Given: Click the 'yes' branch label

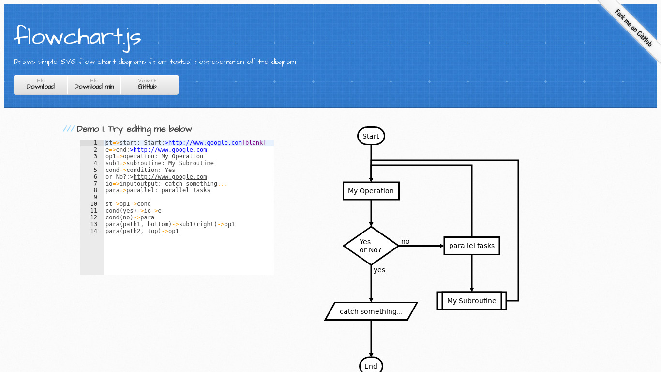Looking at the screenshot, I should (379, 270).
